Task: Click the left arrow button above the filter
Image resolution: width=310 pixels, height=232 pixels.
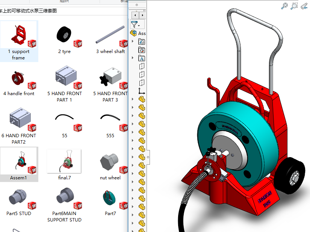Action: click(135, 15)
